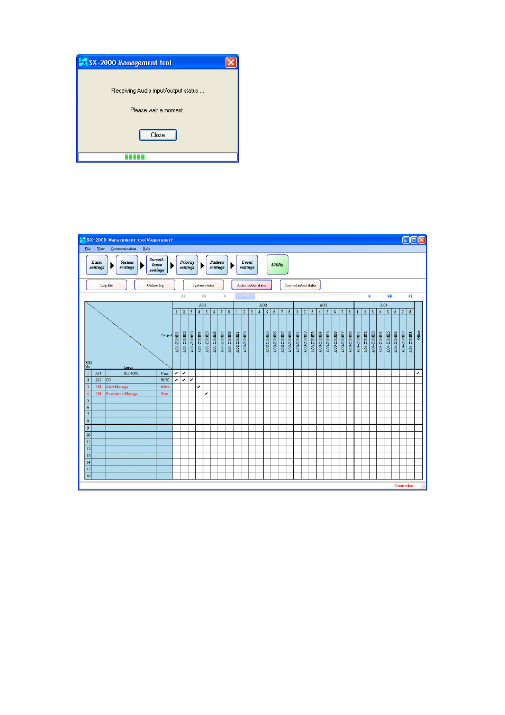Select the Control in/out status tab
This screenshot has width=505, height=715.
point(300,285)
